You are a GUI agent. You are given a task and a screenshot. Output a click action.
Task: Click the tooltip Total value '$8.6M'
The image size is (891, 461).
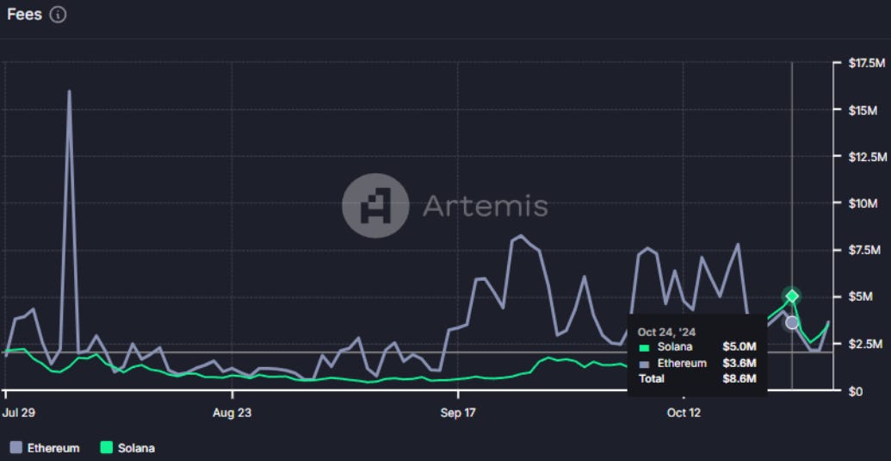tap(739, 378)
